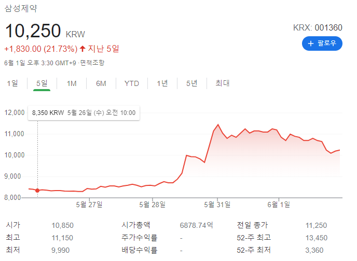Click the 5월 27일 axis date label
The image size is (357, 261).
tap(89, 205)
